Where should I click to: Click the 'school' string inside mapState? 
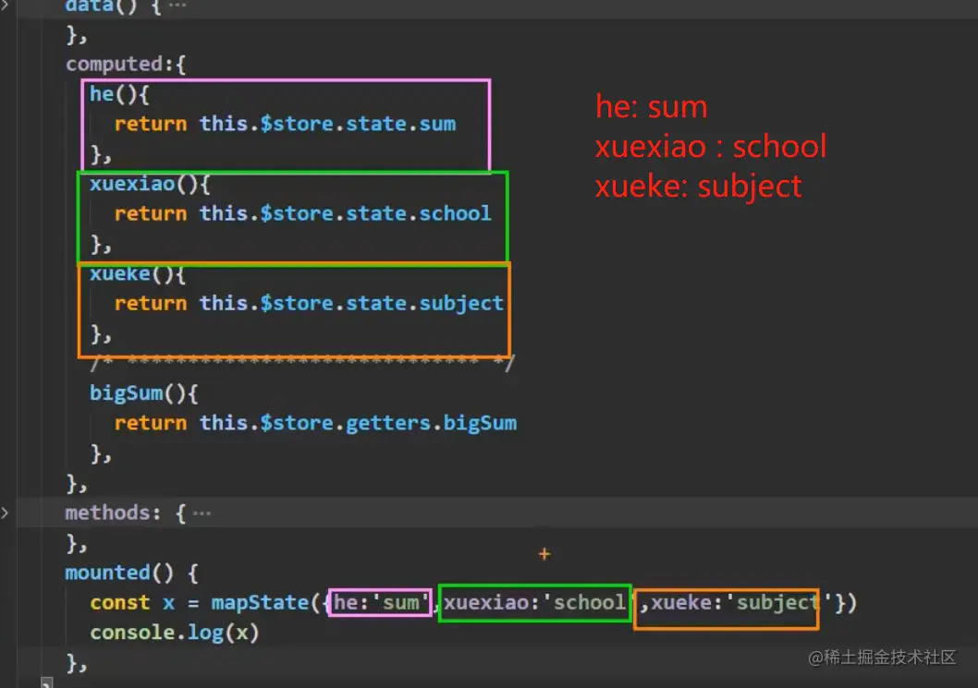click(589, 603)
